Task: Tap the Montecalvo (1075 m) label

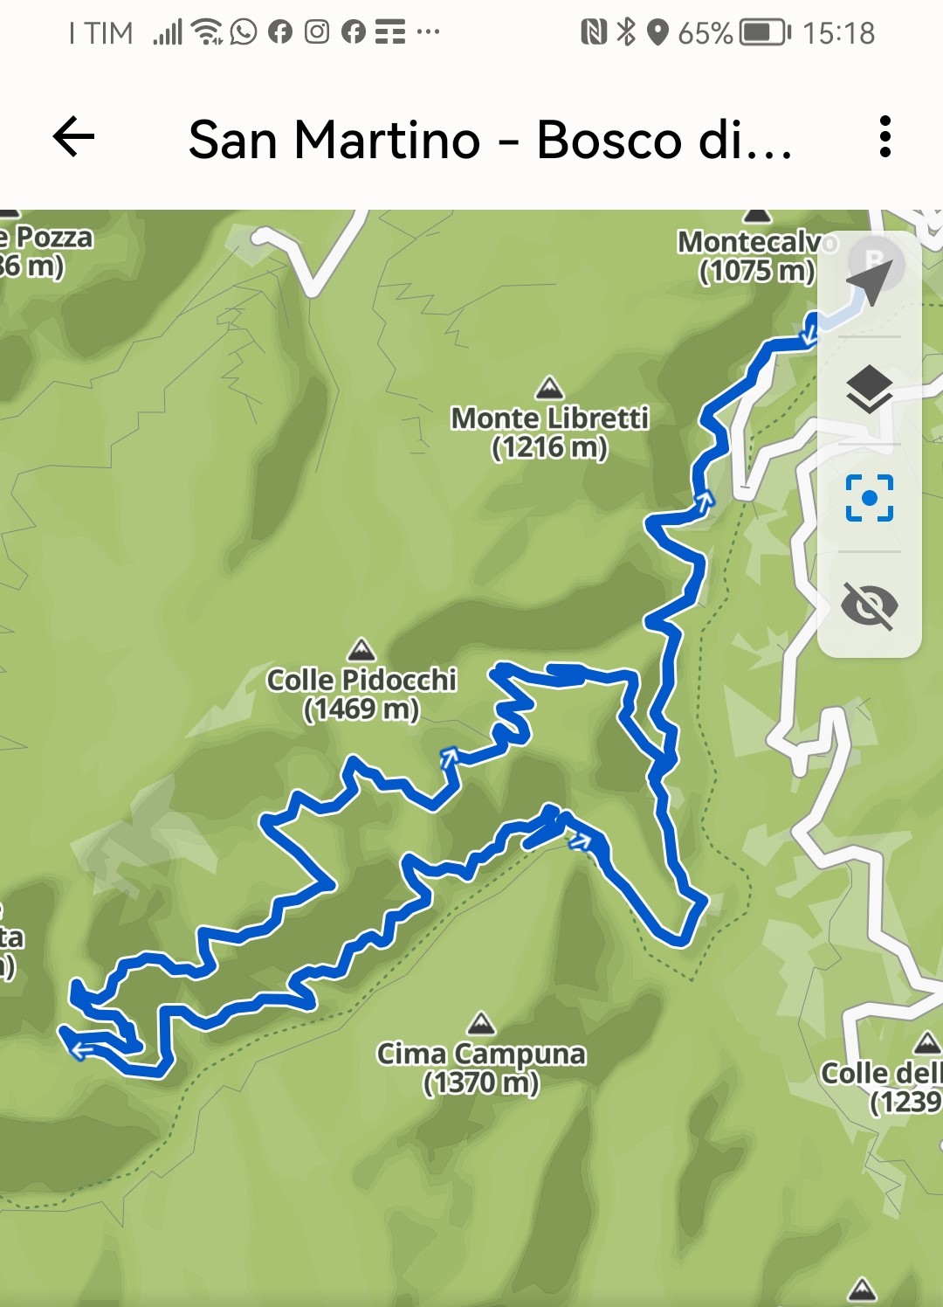Action: (x=756, y=256)
